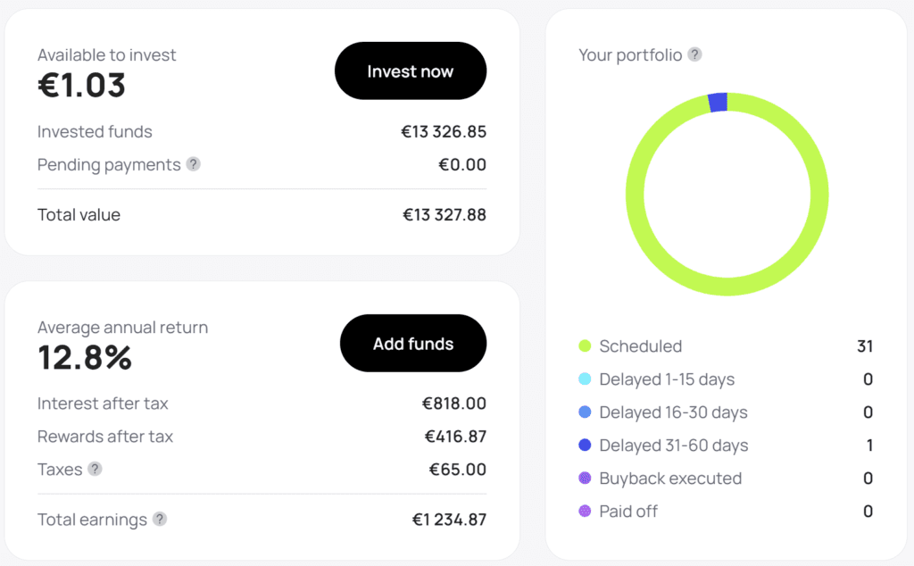Click the Paid off legend dot
The image size is (914, 566).
coord(585,512)
